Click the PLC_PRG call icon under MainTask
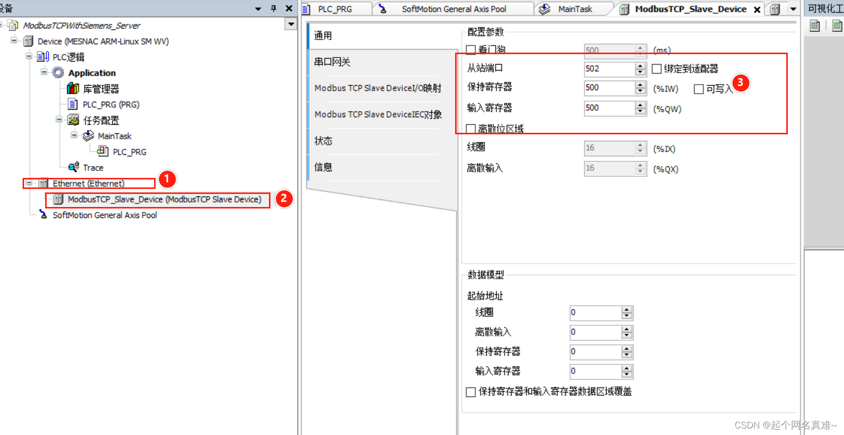 (103, 151)
